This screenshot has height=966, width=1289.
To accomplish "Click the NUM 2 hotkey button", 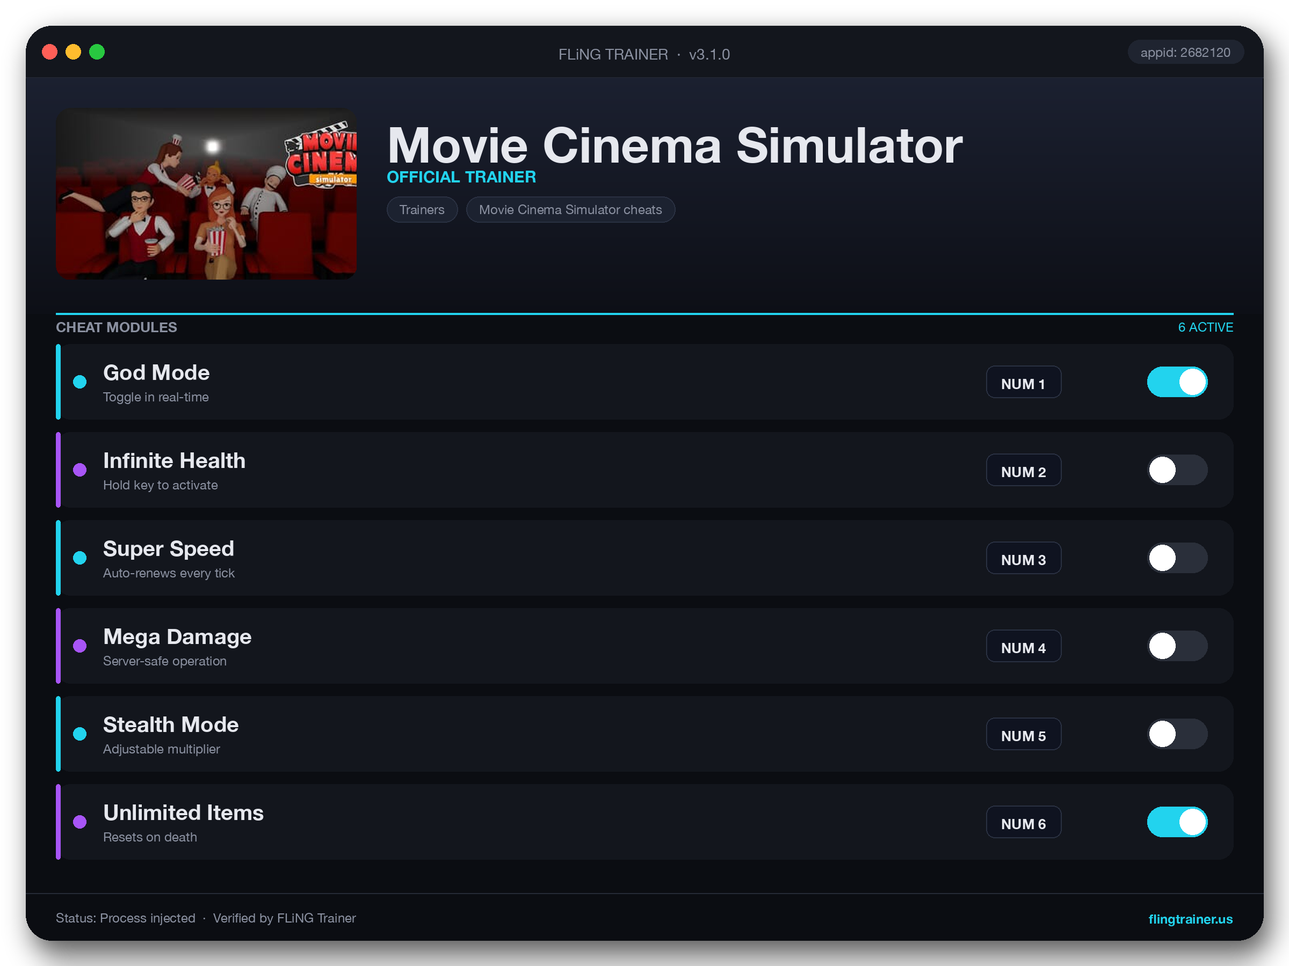I will point(1023,470).
